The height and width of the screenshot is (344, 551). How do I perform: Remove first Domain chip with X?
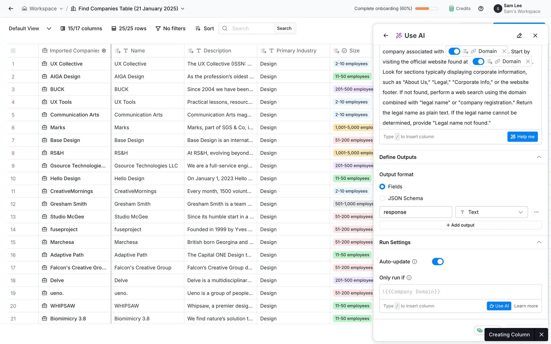click(x=504, y=51)
